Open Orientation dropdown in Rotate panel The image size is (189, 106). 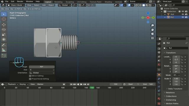tap(42, 73)
